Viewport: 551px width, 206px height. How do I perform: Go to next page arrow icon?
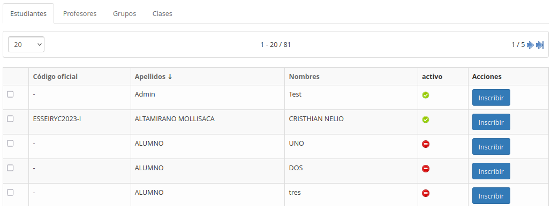(530, 45)
